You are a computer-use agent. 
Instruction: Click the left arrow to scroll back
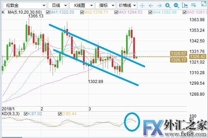pyautogui.click(x=151, y=6)
